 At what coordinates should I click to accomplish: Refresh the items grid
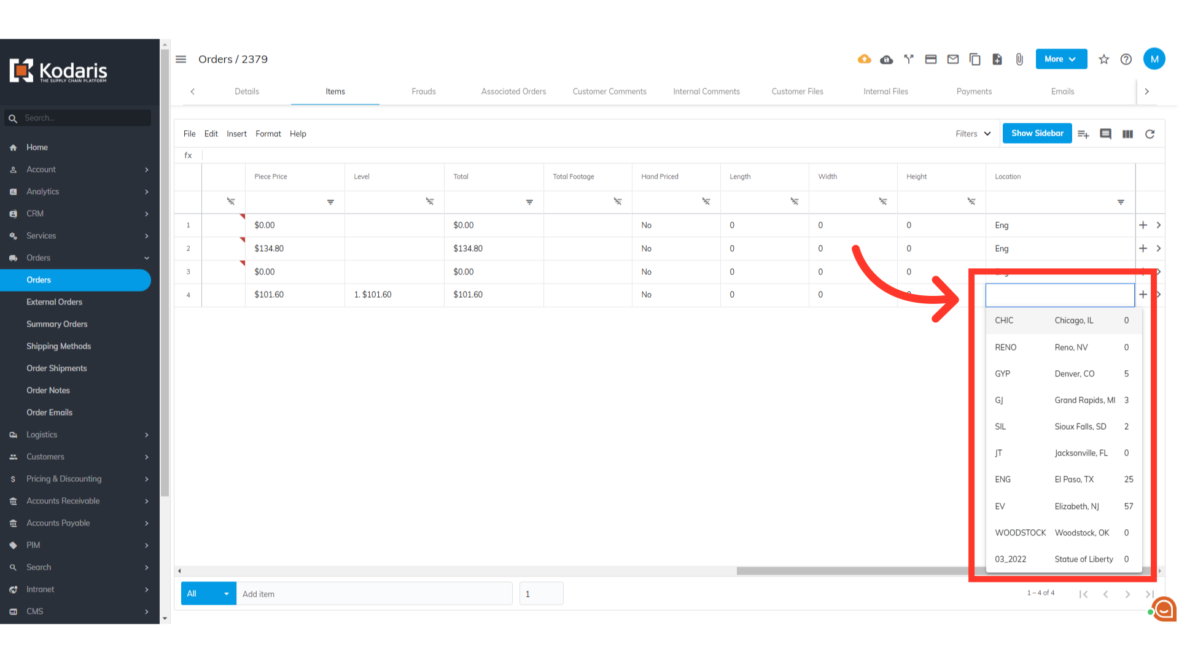point(1150,134)
